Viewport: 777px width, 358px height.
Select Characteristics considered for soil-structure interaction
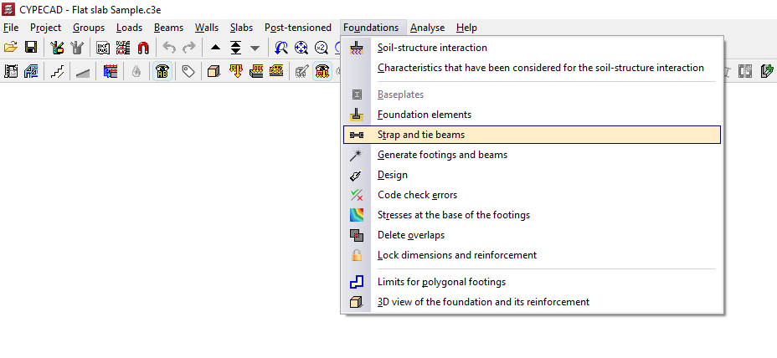(x=532, y=68)
